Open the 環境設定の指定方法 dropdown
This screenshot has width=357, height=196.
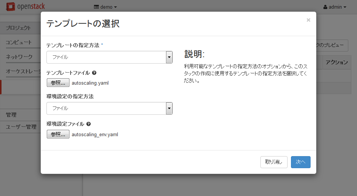(x=109, y=108)
